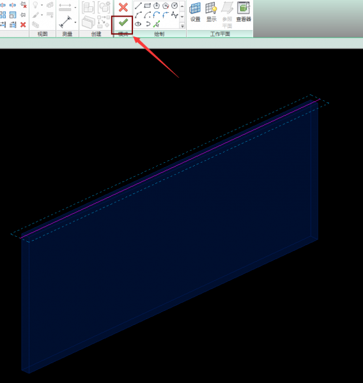Open the 查看器 work plane viewer
The height and width of the screenshot is (383, 363).
pyautogui.click(x=243, y=11)
